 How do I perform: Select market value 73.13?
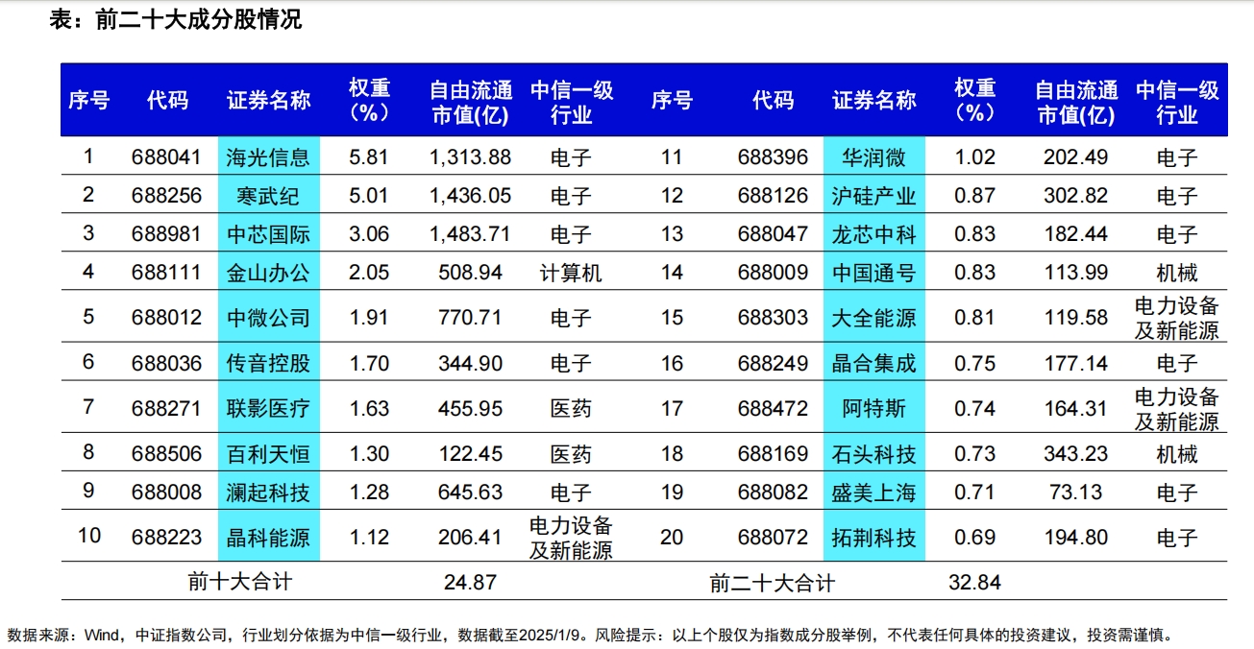pyautogui.click(x=1076, y=493)
